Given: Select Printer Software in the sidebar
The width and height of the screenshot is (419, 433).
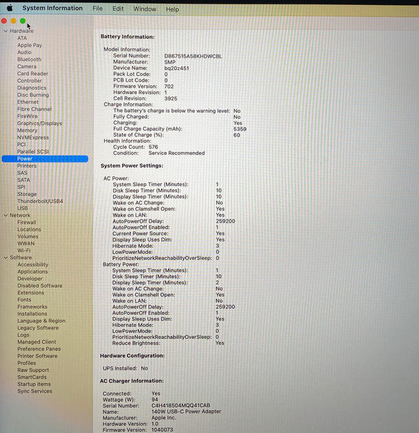Looking at the screenshot, I should tap(37, 356).
